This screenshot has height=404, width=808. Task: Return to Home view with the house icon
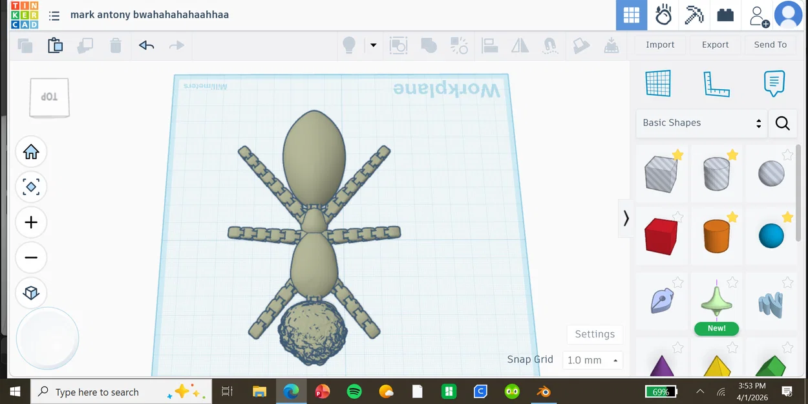pos(31,151)
